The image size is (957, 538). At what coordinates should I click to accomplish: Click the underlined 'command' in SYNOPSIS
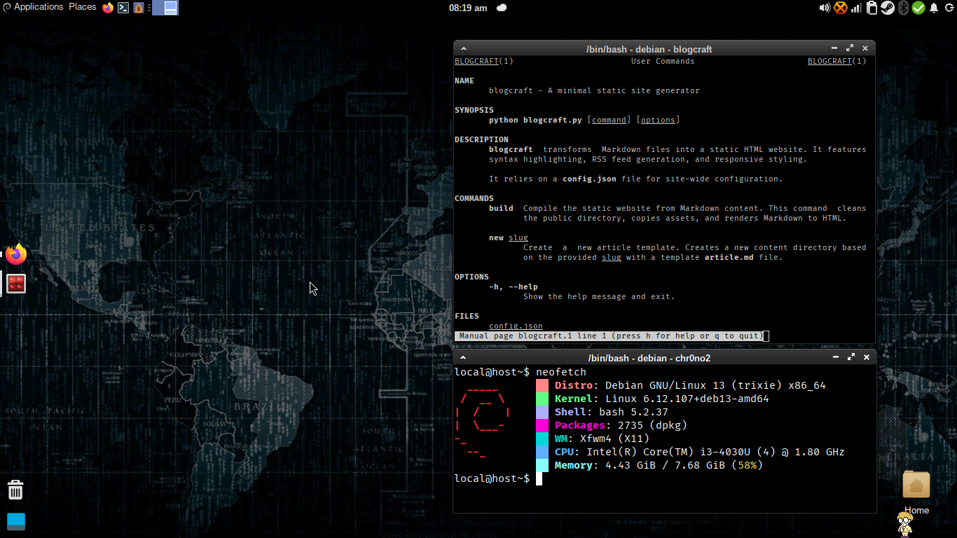[610, 120]
